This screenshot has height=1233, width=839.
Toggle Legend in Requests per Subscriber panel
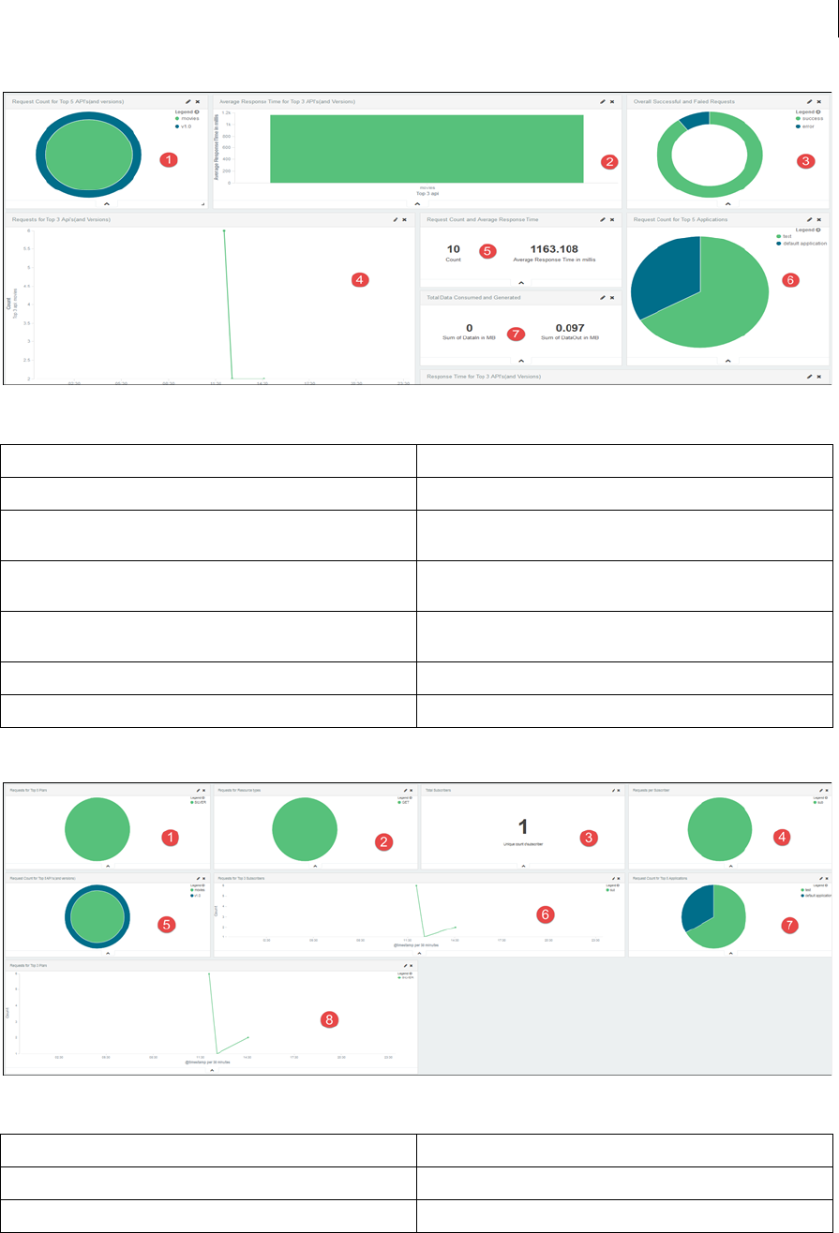(819, 797)
